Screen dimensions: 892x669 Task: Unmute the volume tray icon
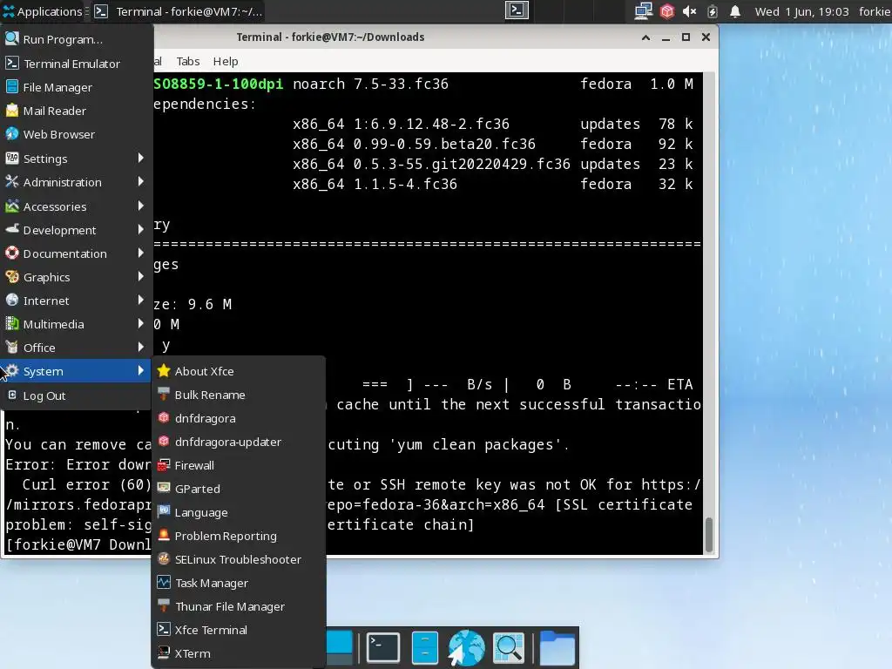click(690, 11)
